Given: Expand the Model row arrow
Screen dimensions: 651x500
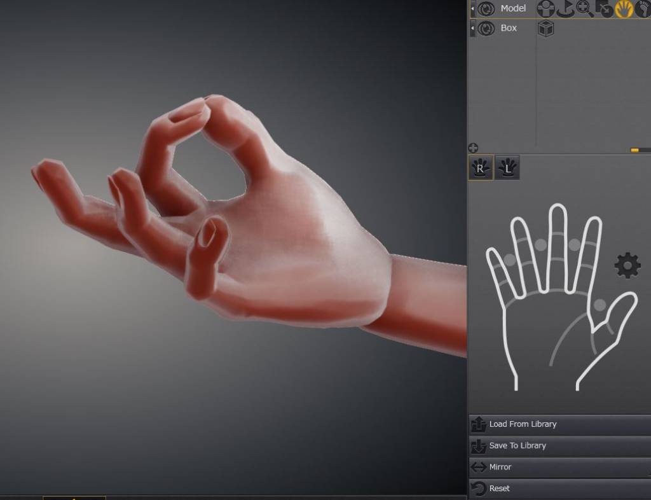Looking at the screenshot, I should (x=473, y=9).
